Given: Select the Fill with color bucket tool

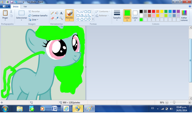Looking at the screenshot, I should pyautogui.click(x=57, y=13).
